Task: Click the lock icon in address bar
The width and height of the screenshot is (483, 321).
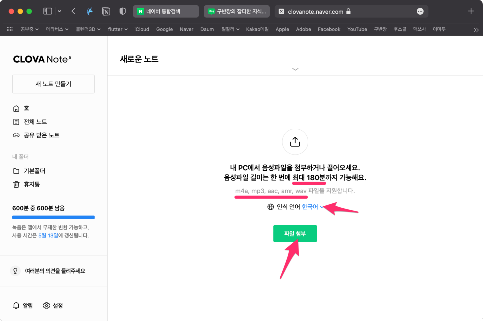Action: pyautogui.click(x=348, y=11)
